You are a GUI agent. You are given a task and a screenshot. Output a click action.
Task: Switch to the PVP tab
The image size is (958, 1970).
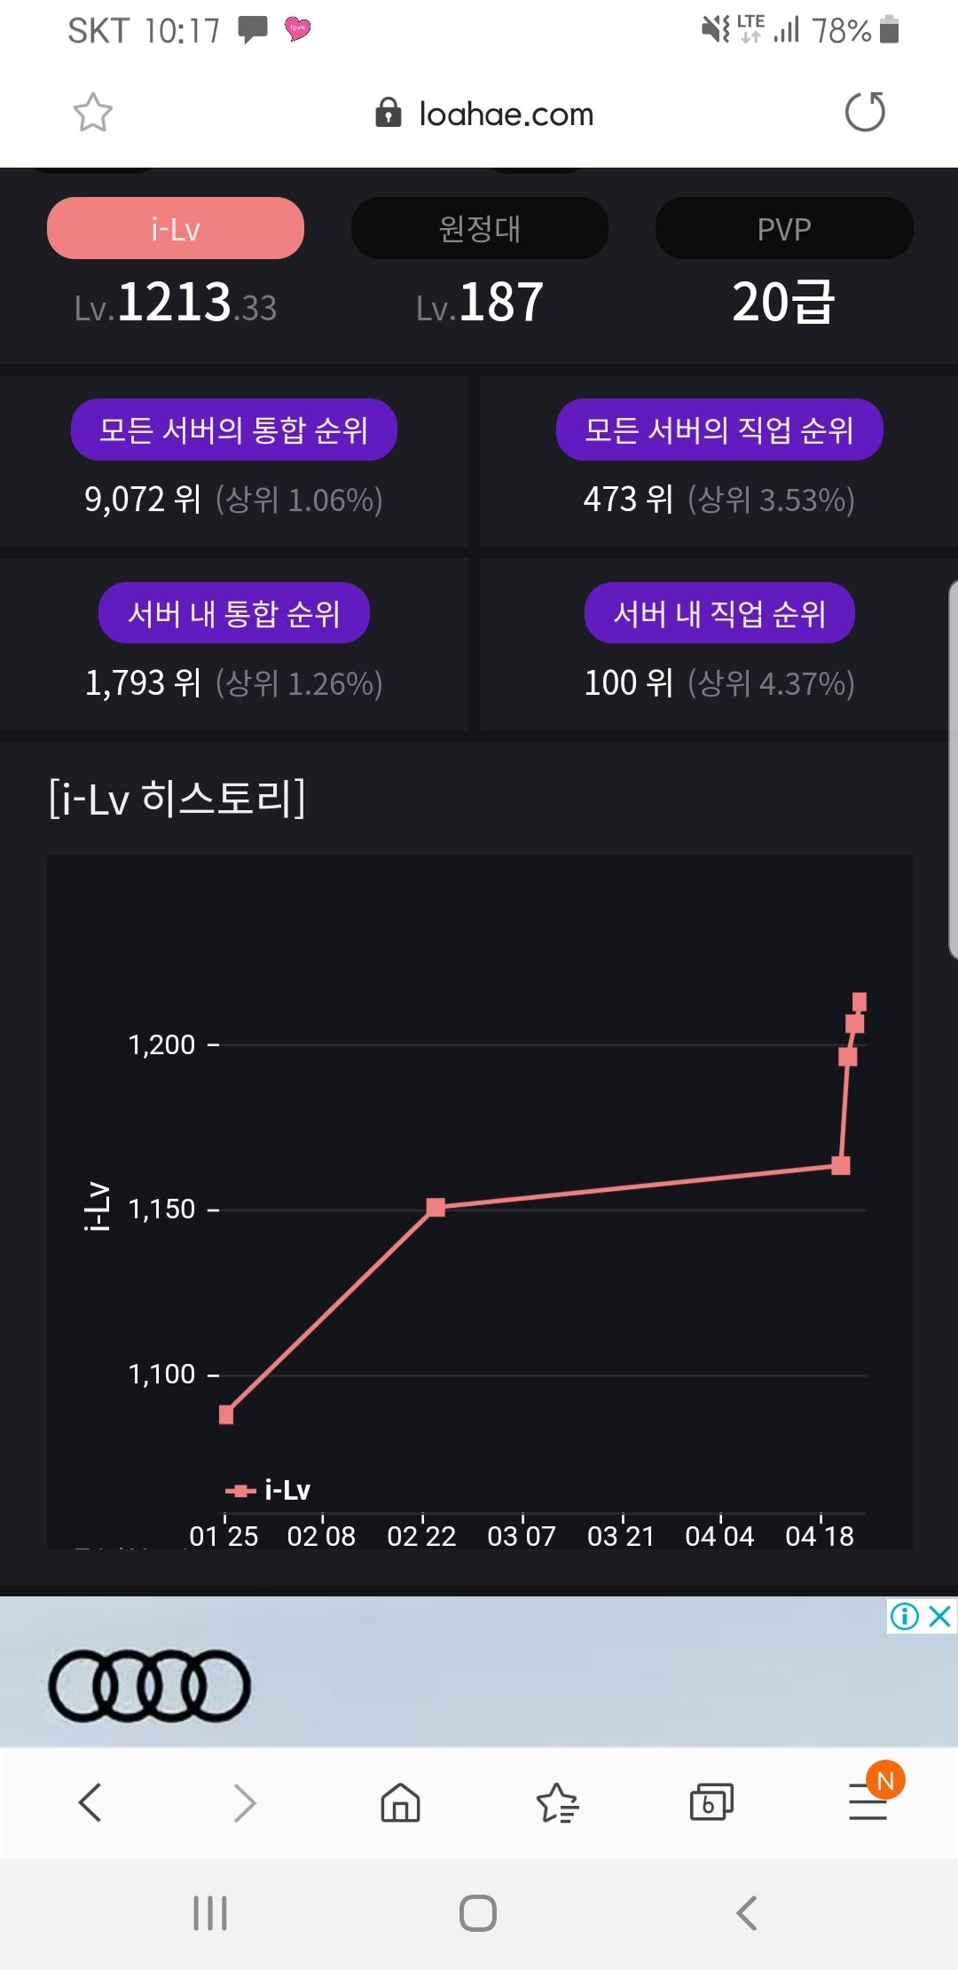click(784, 228)
